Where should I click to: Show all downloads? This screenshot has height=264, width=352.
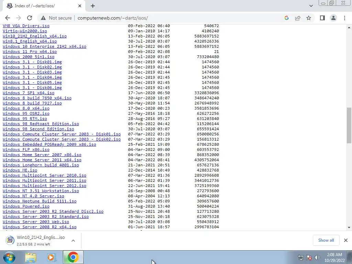[x=326, y=240]
